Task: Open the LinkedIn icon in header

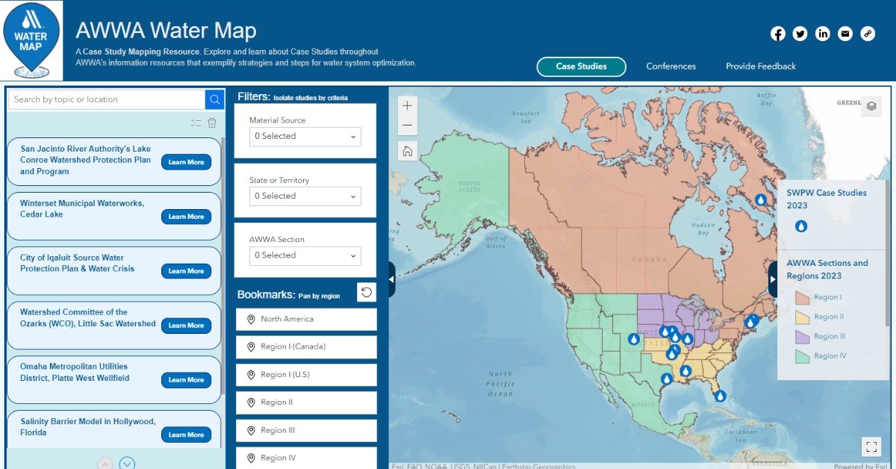Action: 823,34
